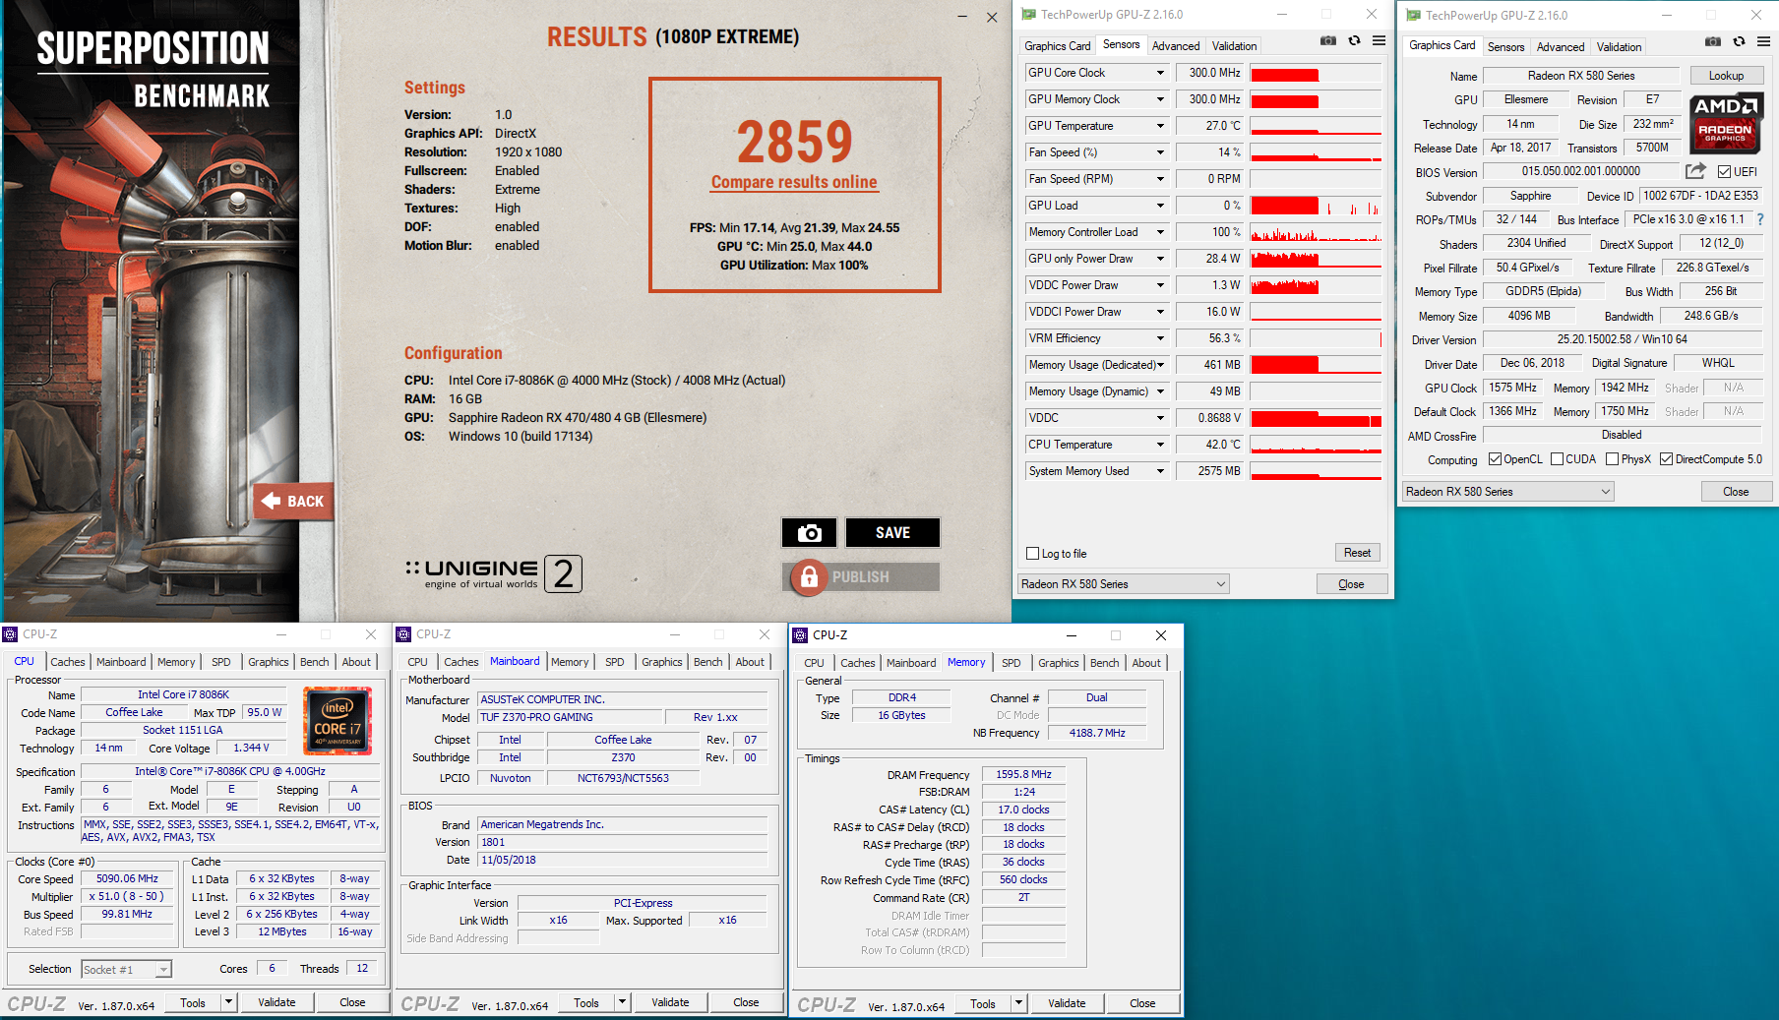Image resolution: width=1779 pixels, height=1020 pixels.
Task: Click the screenshot camera icon in Superposition
Action: (809, 532)
